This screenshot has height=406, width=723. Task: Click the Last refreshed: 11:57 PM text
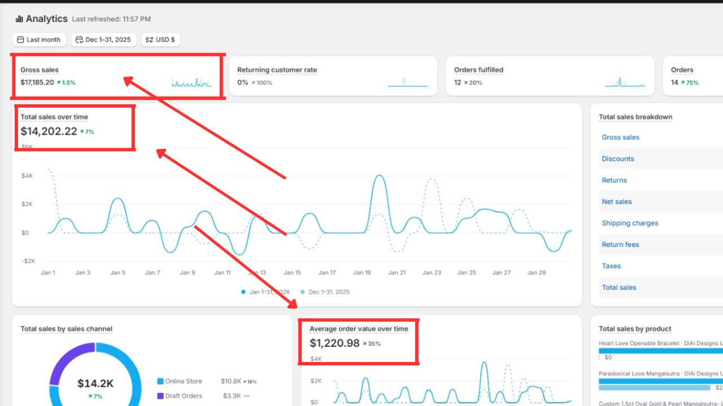[x=111, y=19]
